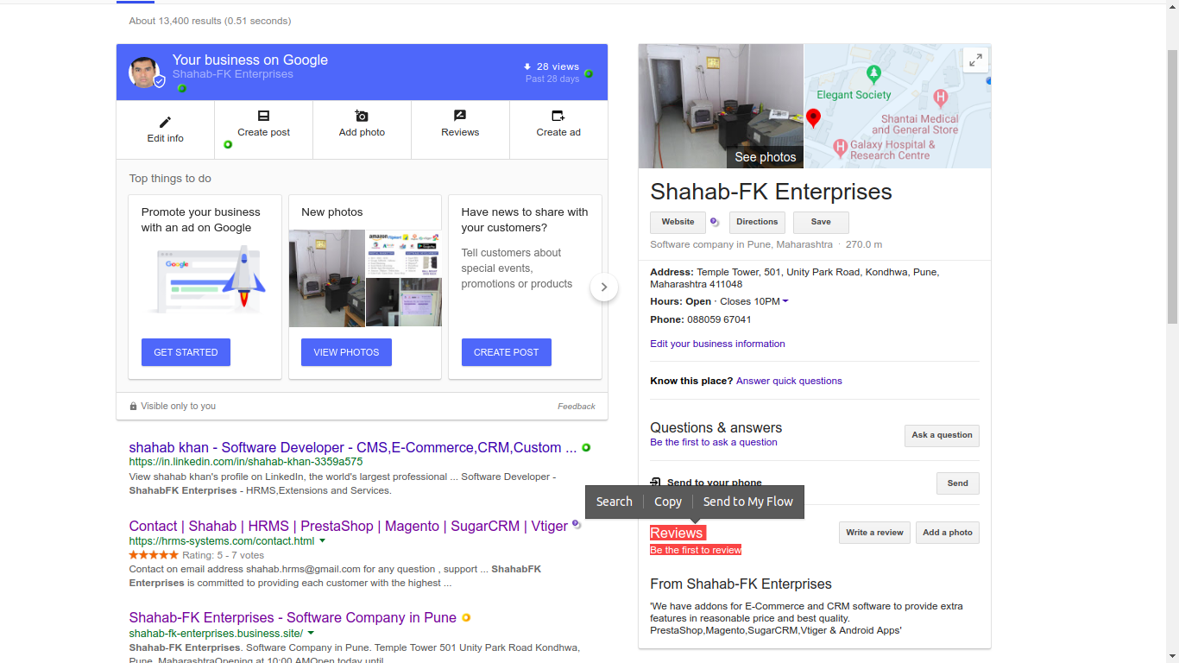The width and height of the screenshot is (1179, 663).
Task: Show next card in Top things to do
Action: click(604, 287)
